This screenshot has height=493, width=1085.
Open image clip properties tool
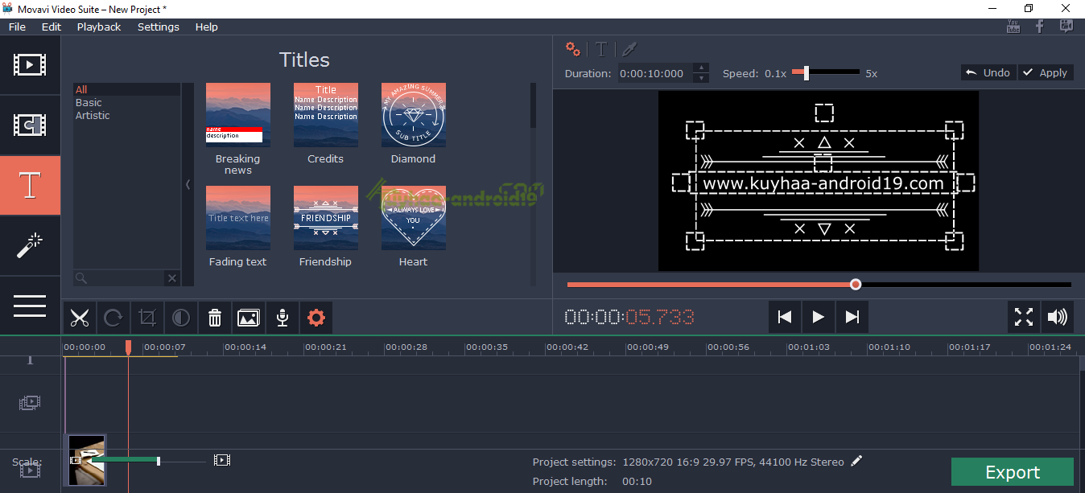point(248,318)
